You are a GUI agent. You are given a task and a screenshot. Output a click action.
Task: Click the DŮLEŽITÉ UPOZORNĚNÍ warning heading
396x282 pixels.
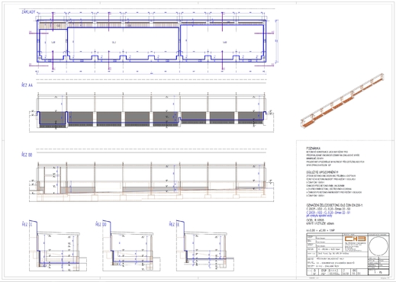coord(322,172)
